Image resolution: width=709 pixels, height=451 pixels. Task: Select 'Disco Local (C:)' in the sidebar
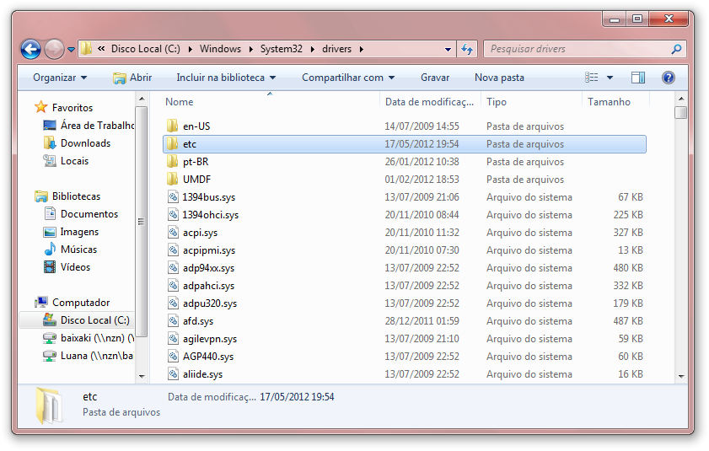95,320
